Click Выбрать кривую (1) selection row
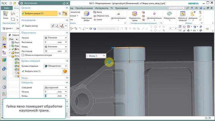215x121 pixels. (39, 13)
